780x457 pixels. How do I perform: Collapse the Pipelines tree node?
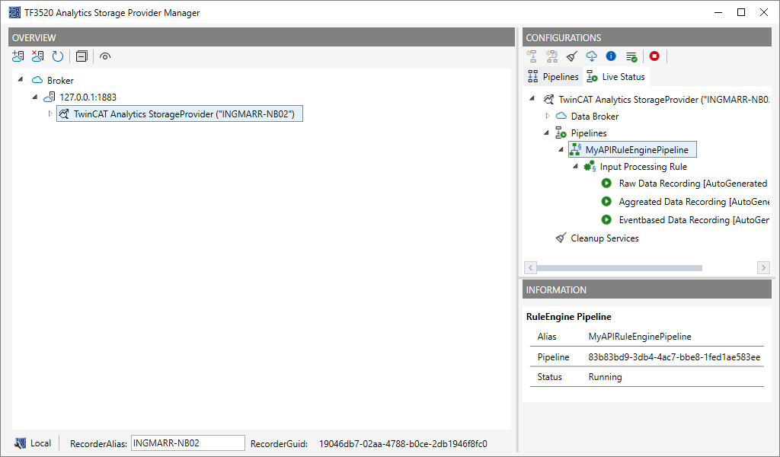[x=546, y=133]
